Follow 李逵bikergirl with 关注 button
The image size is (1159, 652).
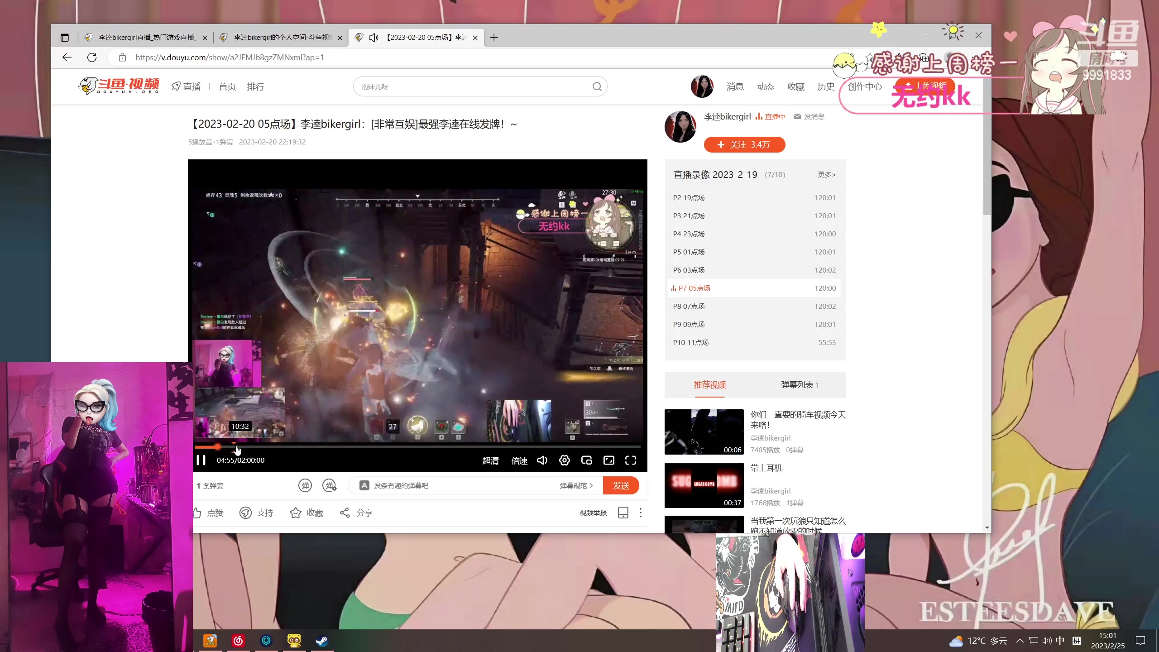pyautogui.click(x=744, y=144)
